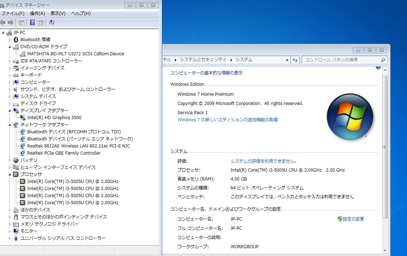
Task: Collapse the DVD/CD-ROM ドライブ node
Action: [x=10, y=47]
